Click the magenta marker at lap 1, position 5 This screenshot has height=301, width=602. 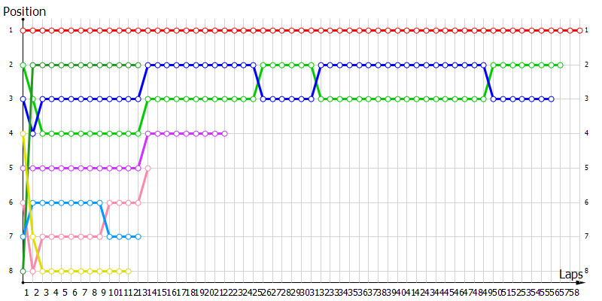click(23, 168)
